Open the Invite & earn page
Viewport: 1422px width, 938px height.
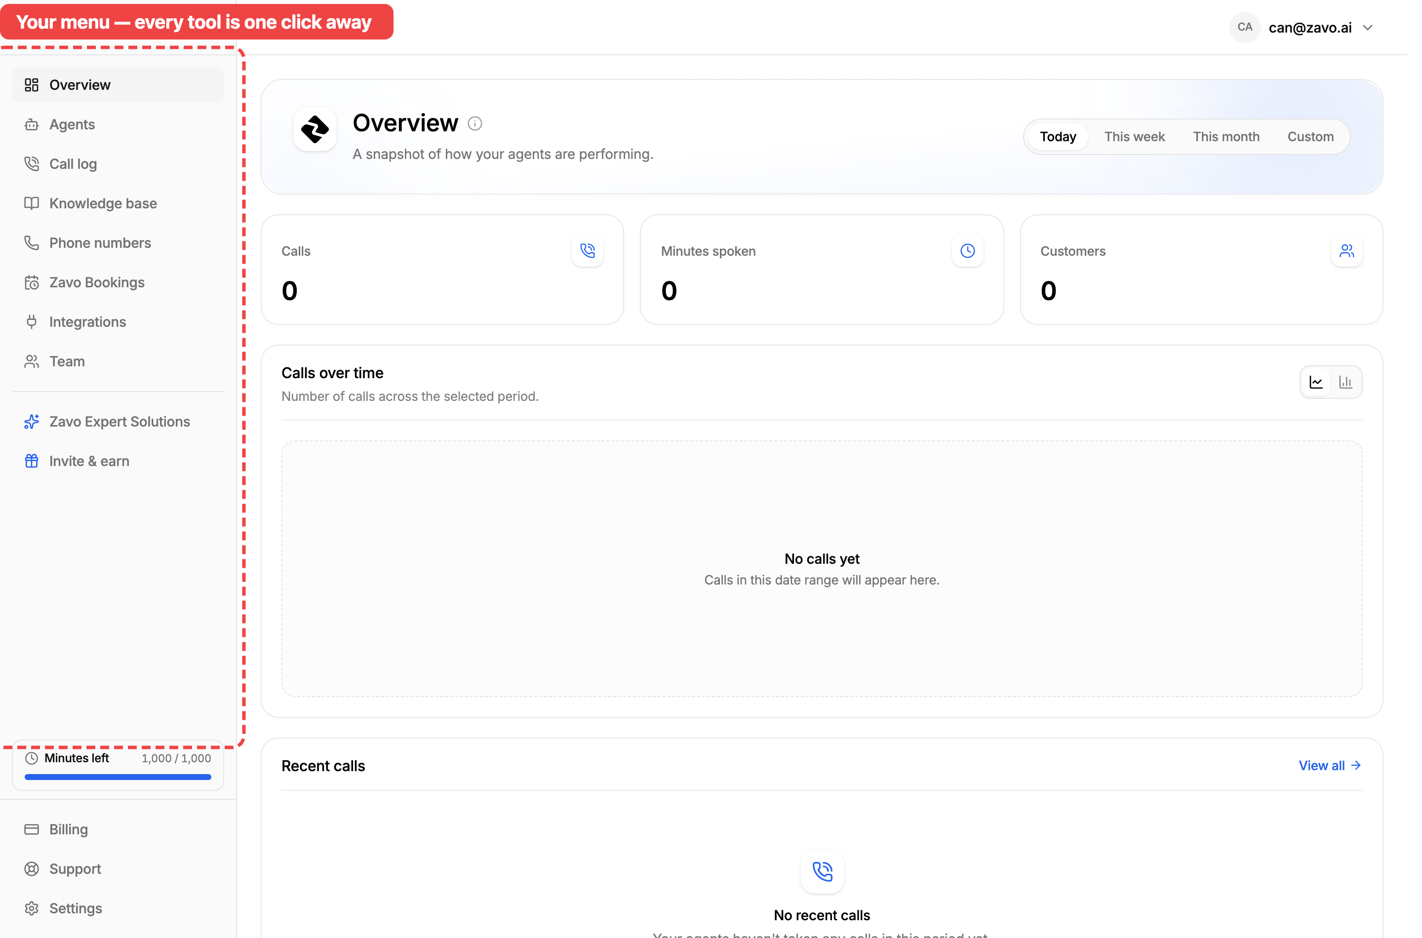click(118, 461)
